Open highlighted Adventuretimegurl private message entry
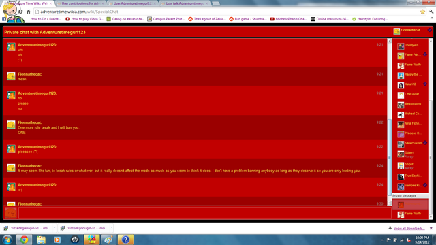Viewport: 436px width, 245px height. click(x=410, y=205)
